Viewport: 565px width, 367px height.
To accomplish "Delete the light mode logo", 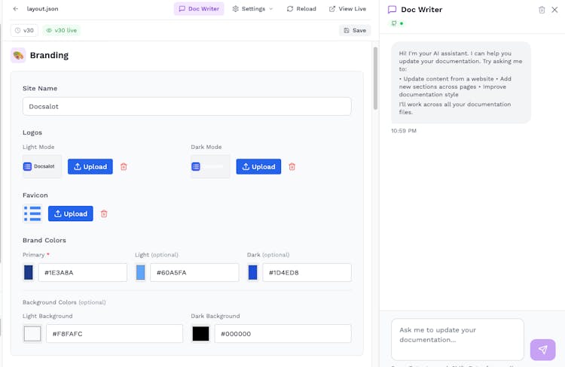I will (x=124, y=167).
